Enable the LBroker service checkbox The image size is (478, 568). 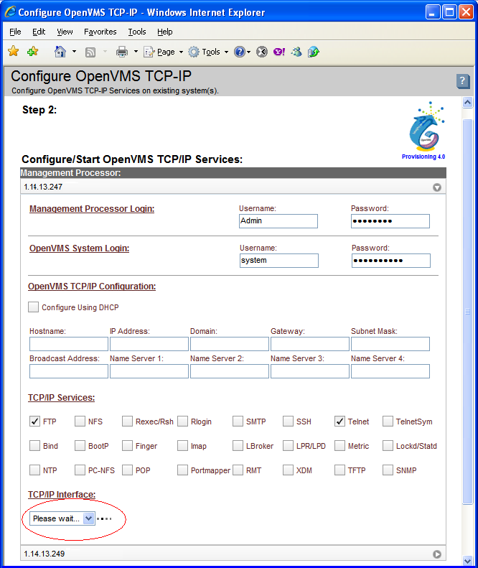[238, 445]
